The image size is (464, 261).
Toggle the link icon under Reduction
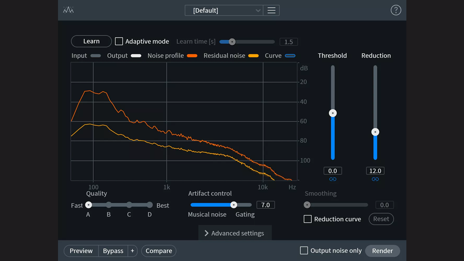tap(375, 179)
